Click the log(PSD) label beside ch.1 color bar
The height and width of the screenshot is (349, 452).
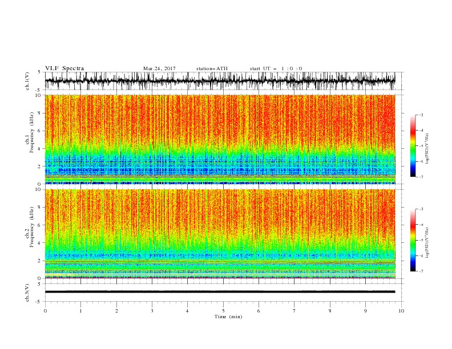tap(427, 149)
